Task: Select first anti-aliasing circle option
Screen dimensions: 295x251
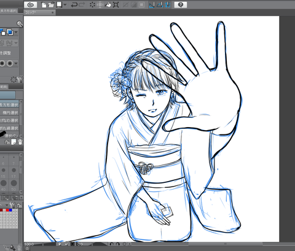Action: tap(2, 63)
